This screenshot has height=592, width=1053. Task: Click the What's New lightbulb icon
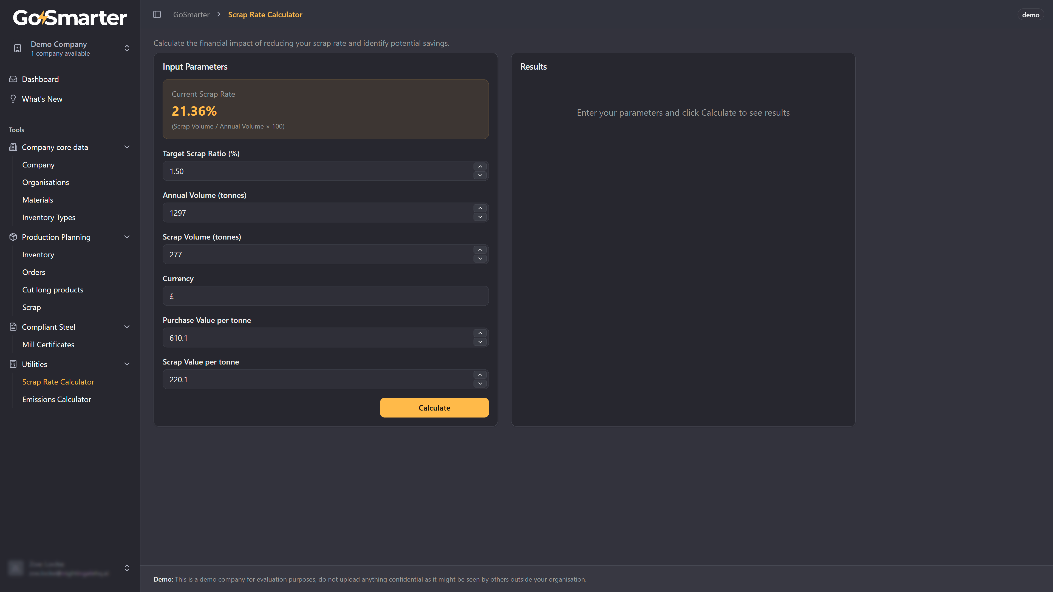13,99
